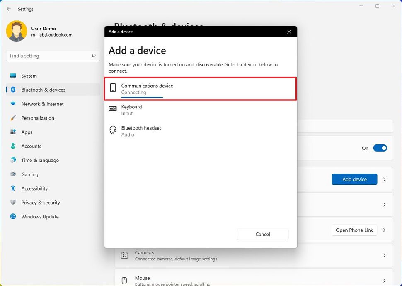Screen dimensions: 402x286
Task: Click the Bluetooth headset device icon
Action: click(x=113, y=130)
